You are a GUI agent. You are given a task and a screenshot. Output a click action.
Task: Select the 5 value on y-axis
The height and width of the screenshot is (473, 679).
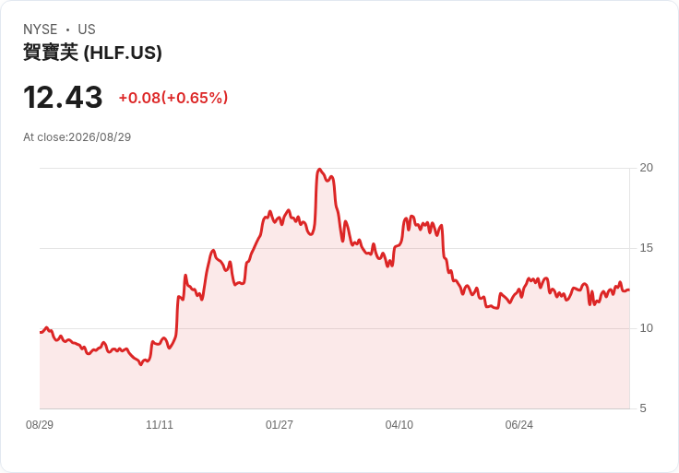point(643,408)
